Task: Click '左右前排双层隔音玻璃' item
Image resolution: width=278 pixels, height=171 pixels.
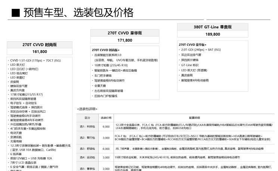Action: point(109,91)
